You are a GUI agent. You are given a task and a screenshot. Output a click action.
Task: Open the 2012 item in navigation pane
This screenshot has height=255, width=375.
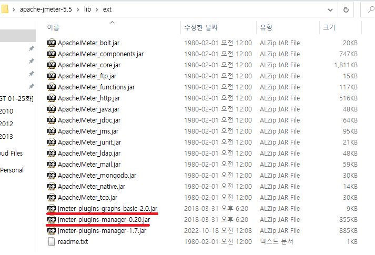7,124
